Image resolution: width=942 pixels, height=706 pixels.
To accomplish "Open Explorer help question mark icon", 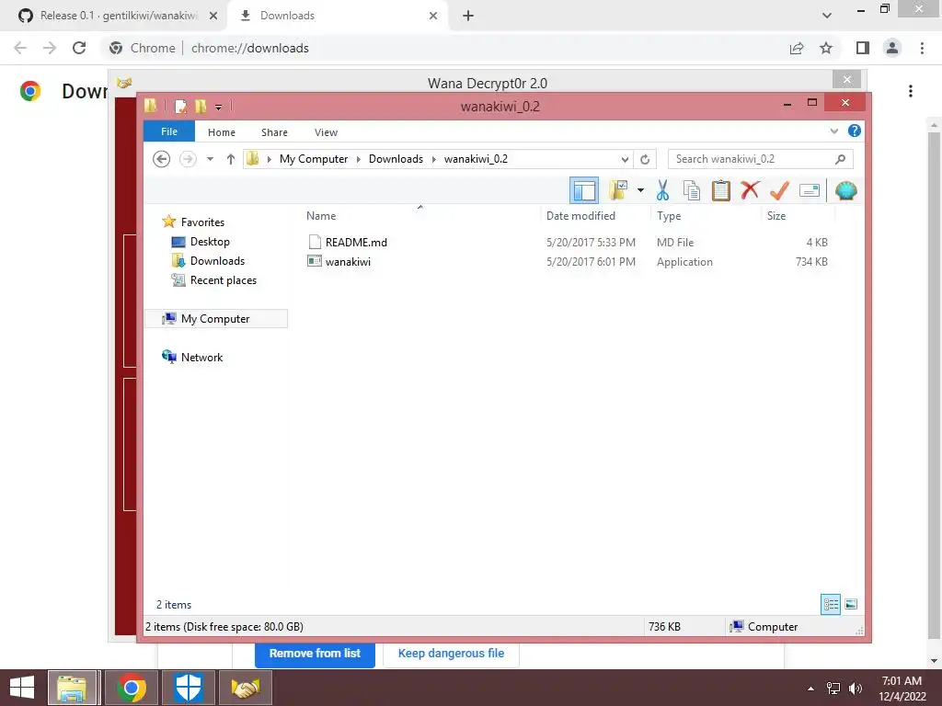I will 855,131.
